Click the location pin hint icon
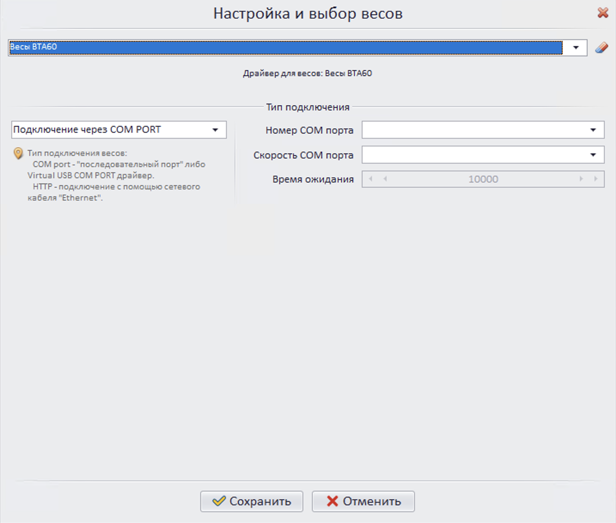The image size is (616, 523). pyautogui.click(x=18, y=153)
